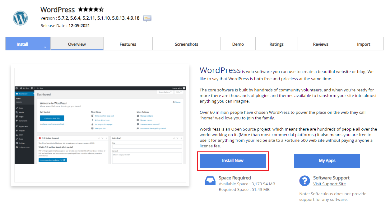Open the Visit Support Site link
This screenshot has height=208, width=390.
tap(329, 184)
